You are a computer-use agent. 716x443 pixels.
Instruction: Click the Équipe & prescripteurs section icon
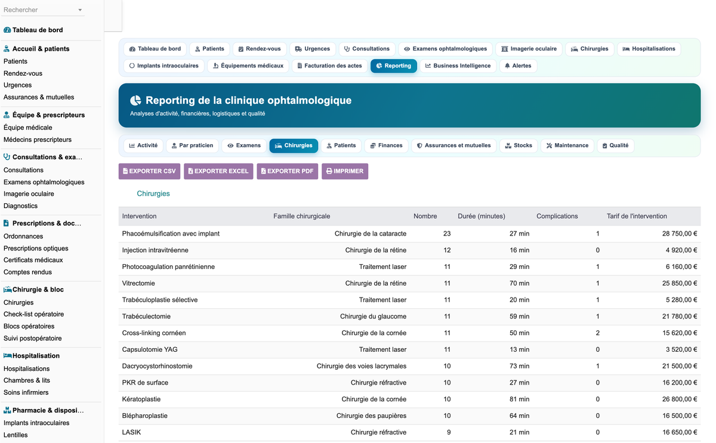[7, 115]
